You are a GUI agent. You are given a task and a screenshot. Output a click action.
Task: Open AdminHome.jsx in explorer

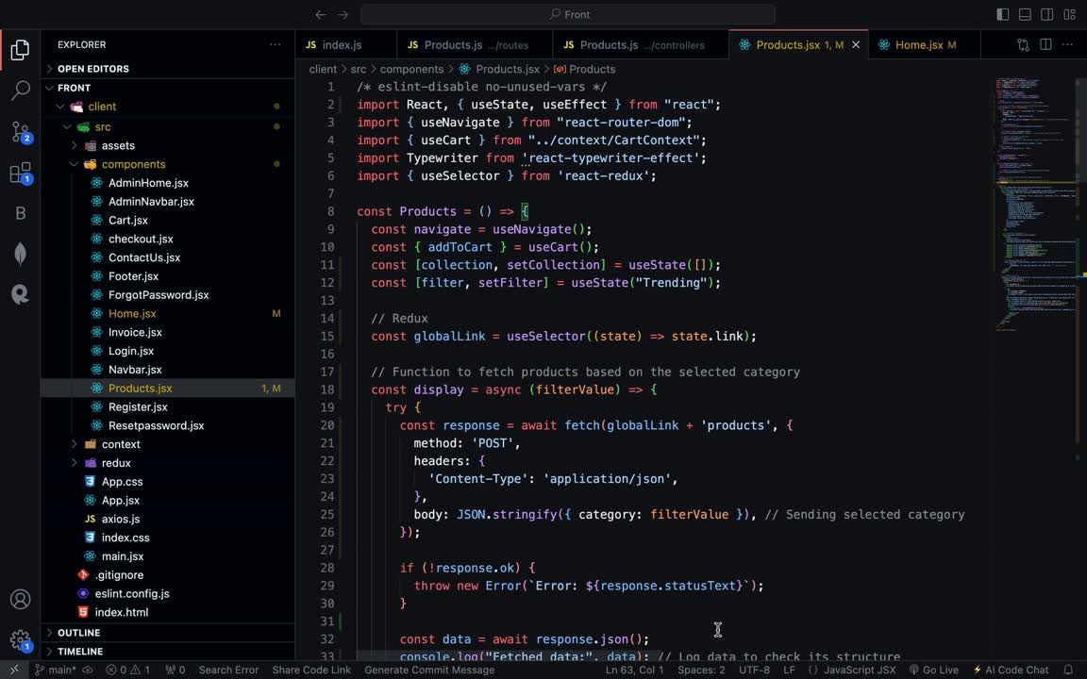168,183
